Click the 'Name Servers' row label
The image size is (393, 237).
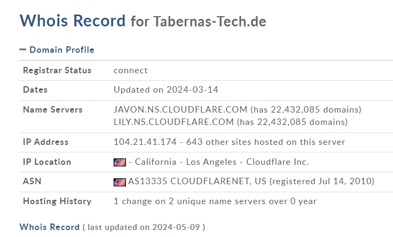53,109
